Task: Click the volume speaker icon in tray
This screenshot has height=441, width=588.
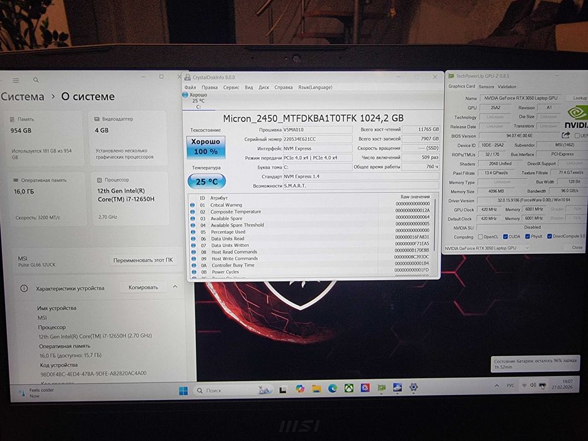Action: point(533,386)
